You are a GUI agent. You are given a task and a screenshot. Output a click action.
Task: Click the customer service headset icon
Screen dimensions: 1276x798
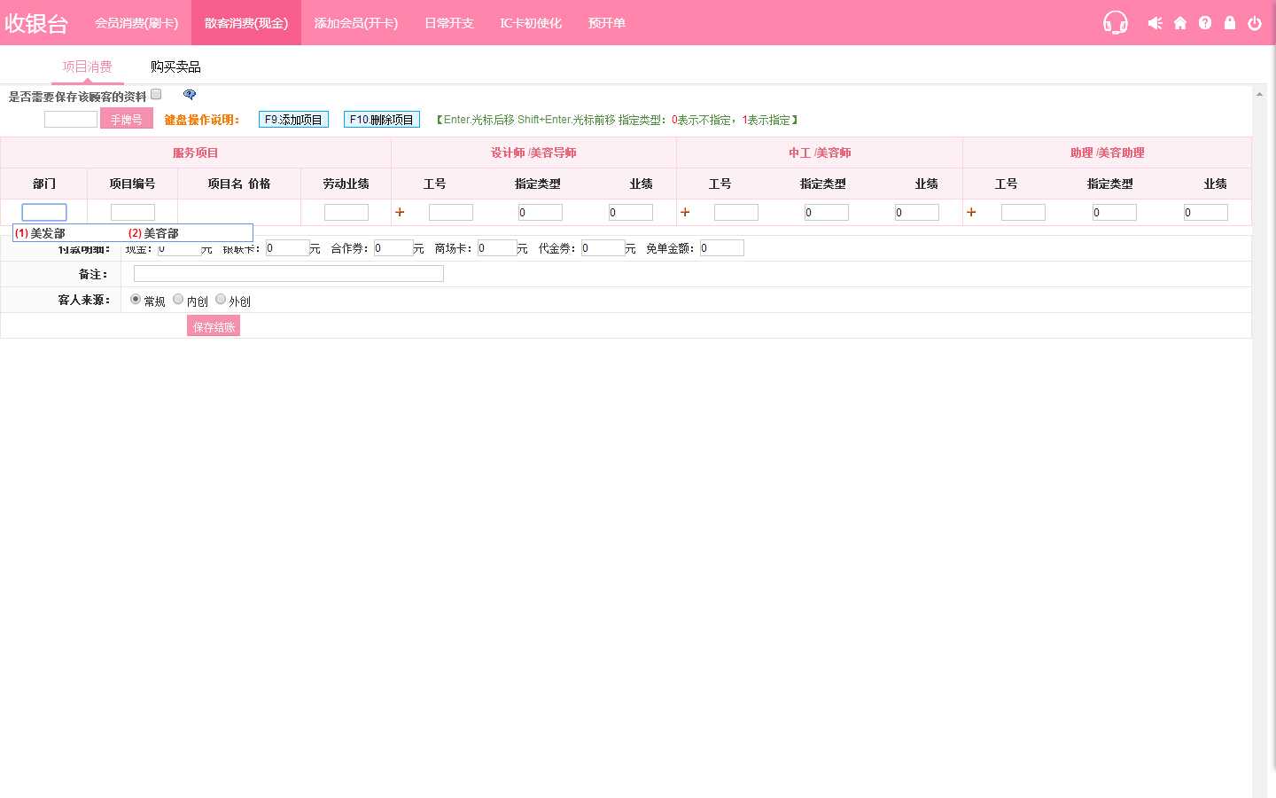coord(1115,23)
